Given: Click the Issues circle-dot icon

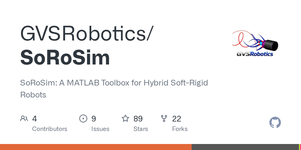Looking at the screenshot, I should (83, 118).
